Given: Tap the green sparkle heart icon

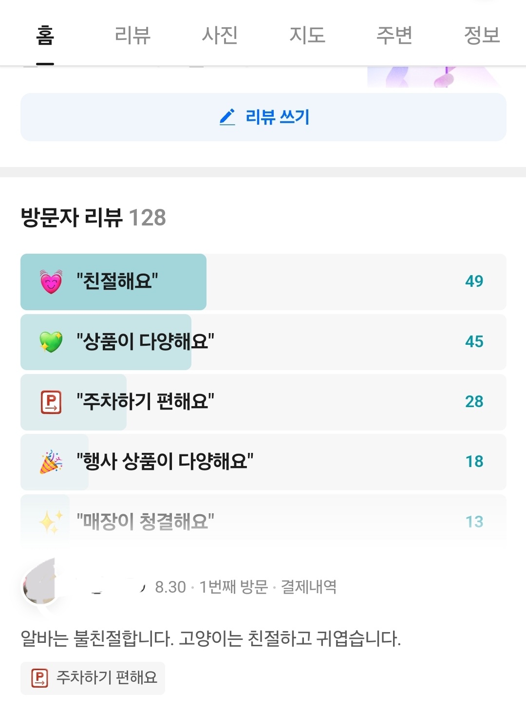Looking at the screenshot, I should (x=51, y=342).
